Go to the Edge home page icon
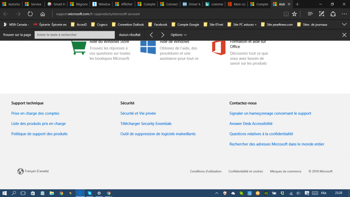 point(42,14)
